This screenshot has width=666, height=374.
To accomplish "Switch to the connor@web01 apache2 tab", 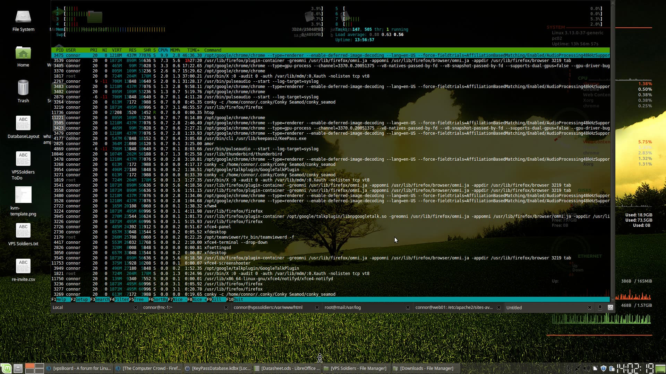I will pyautogui.click(x=458, y=308).
